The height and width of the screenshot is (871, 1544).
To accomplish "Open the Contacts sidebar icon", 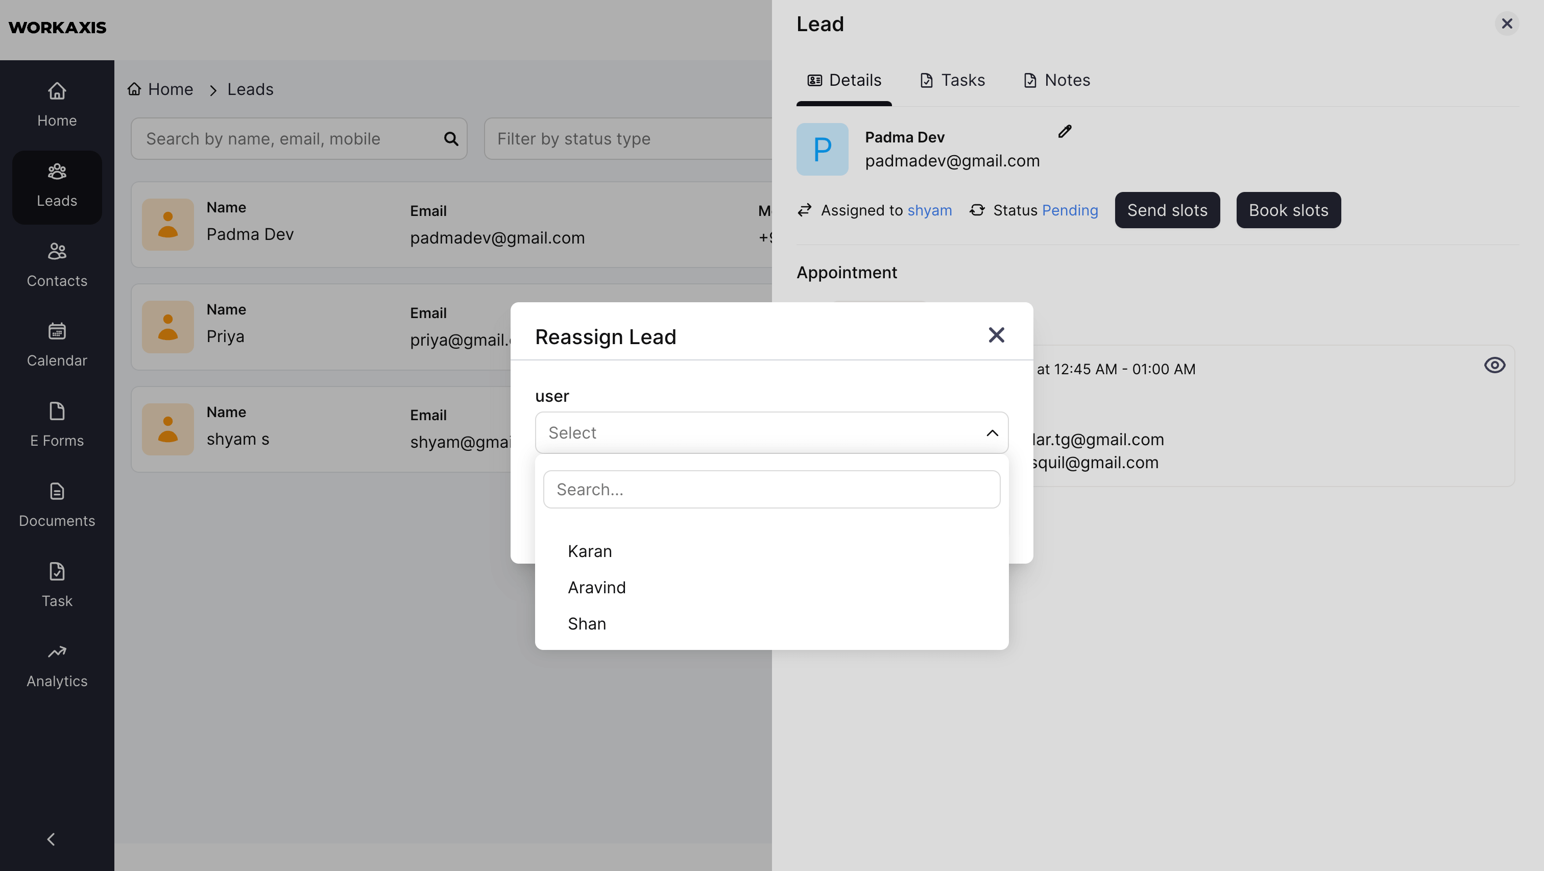I will pos(57,252).
